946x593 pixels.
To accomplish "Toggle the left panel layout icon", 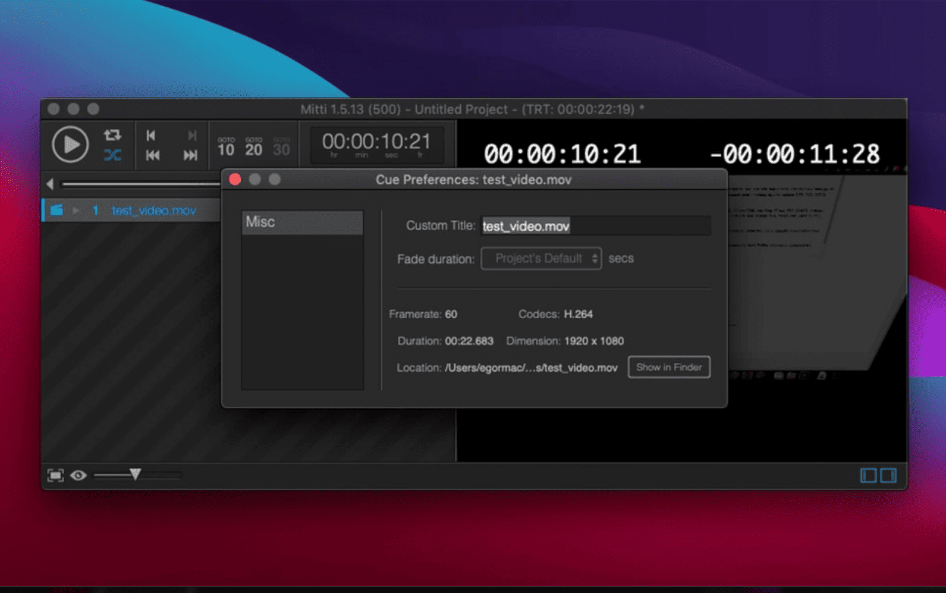I will (x=869, y=475).
